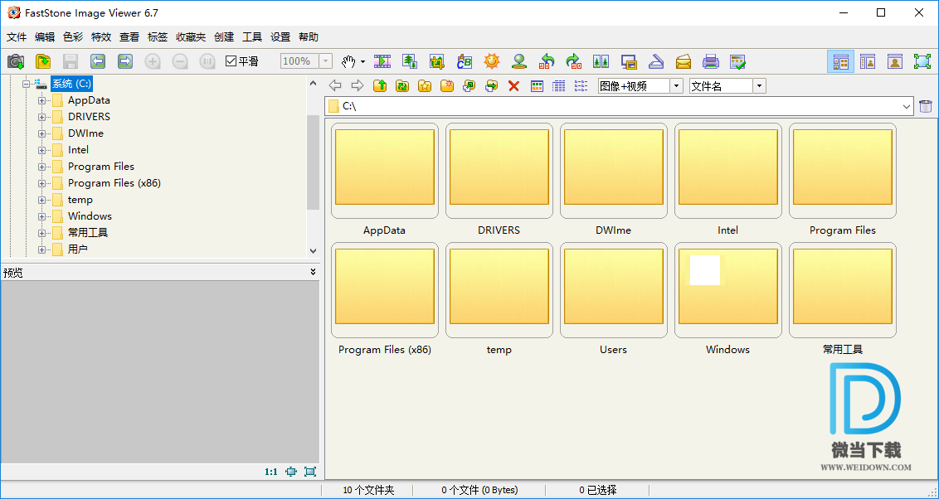Expand the AppData tree folder
Screen dimensions: 939x499
tap(42, 100)
